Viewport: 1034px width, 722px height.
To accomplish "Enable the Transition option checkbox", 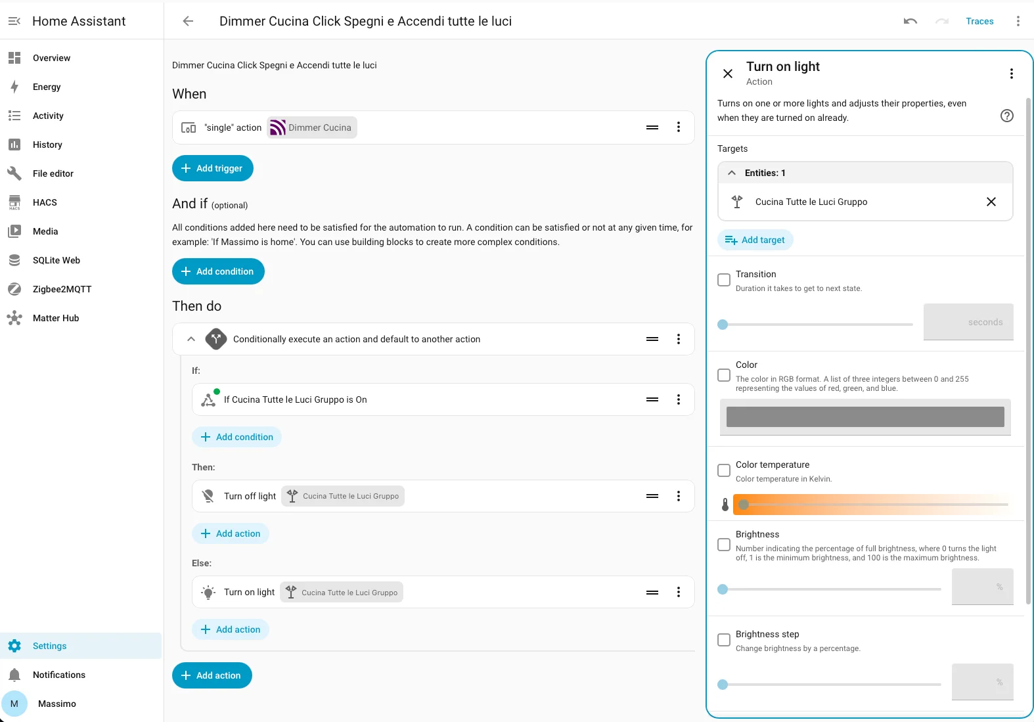I will tap(724, 280).
